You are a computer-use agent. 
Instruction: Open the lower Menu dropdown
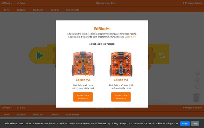pos(7,108)
